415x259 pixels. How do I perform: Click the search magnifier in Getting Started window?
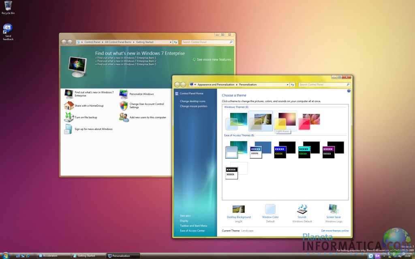(x=231, y=42)
